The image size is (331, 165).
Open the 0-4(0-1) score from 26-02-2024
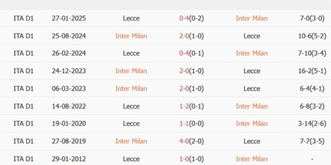coord(191,53)
